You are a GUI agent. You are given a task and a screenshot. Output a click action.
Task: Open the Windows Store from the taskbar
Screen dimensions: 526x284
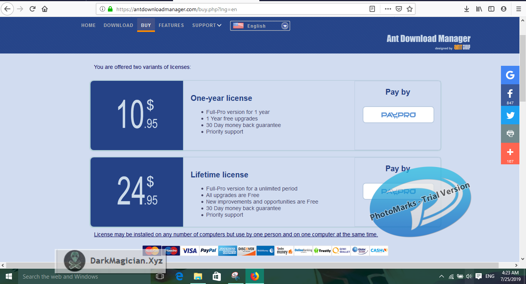[x=217, y=276]
